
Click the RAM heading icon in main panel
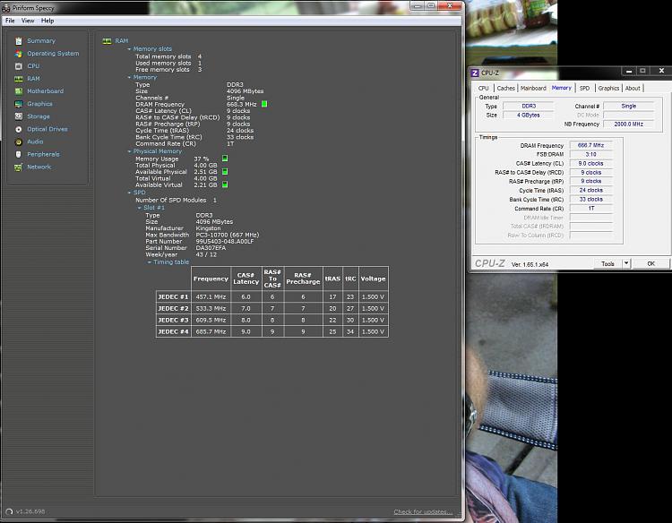pos(108,41)
